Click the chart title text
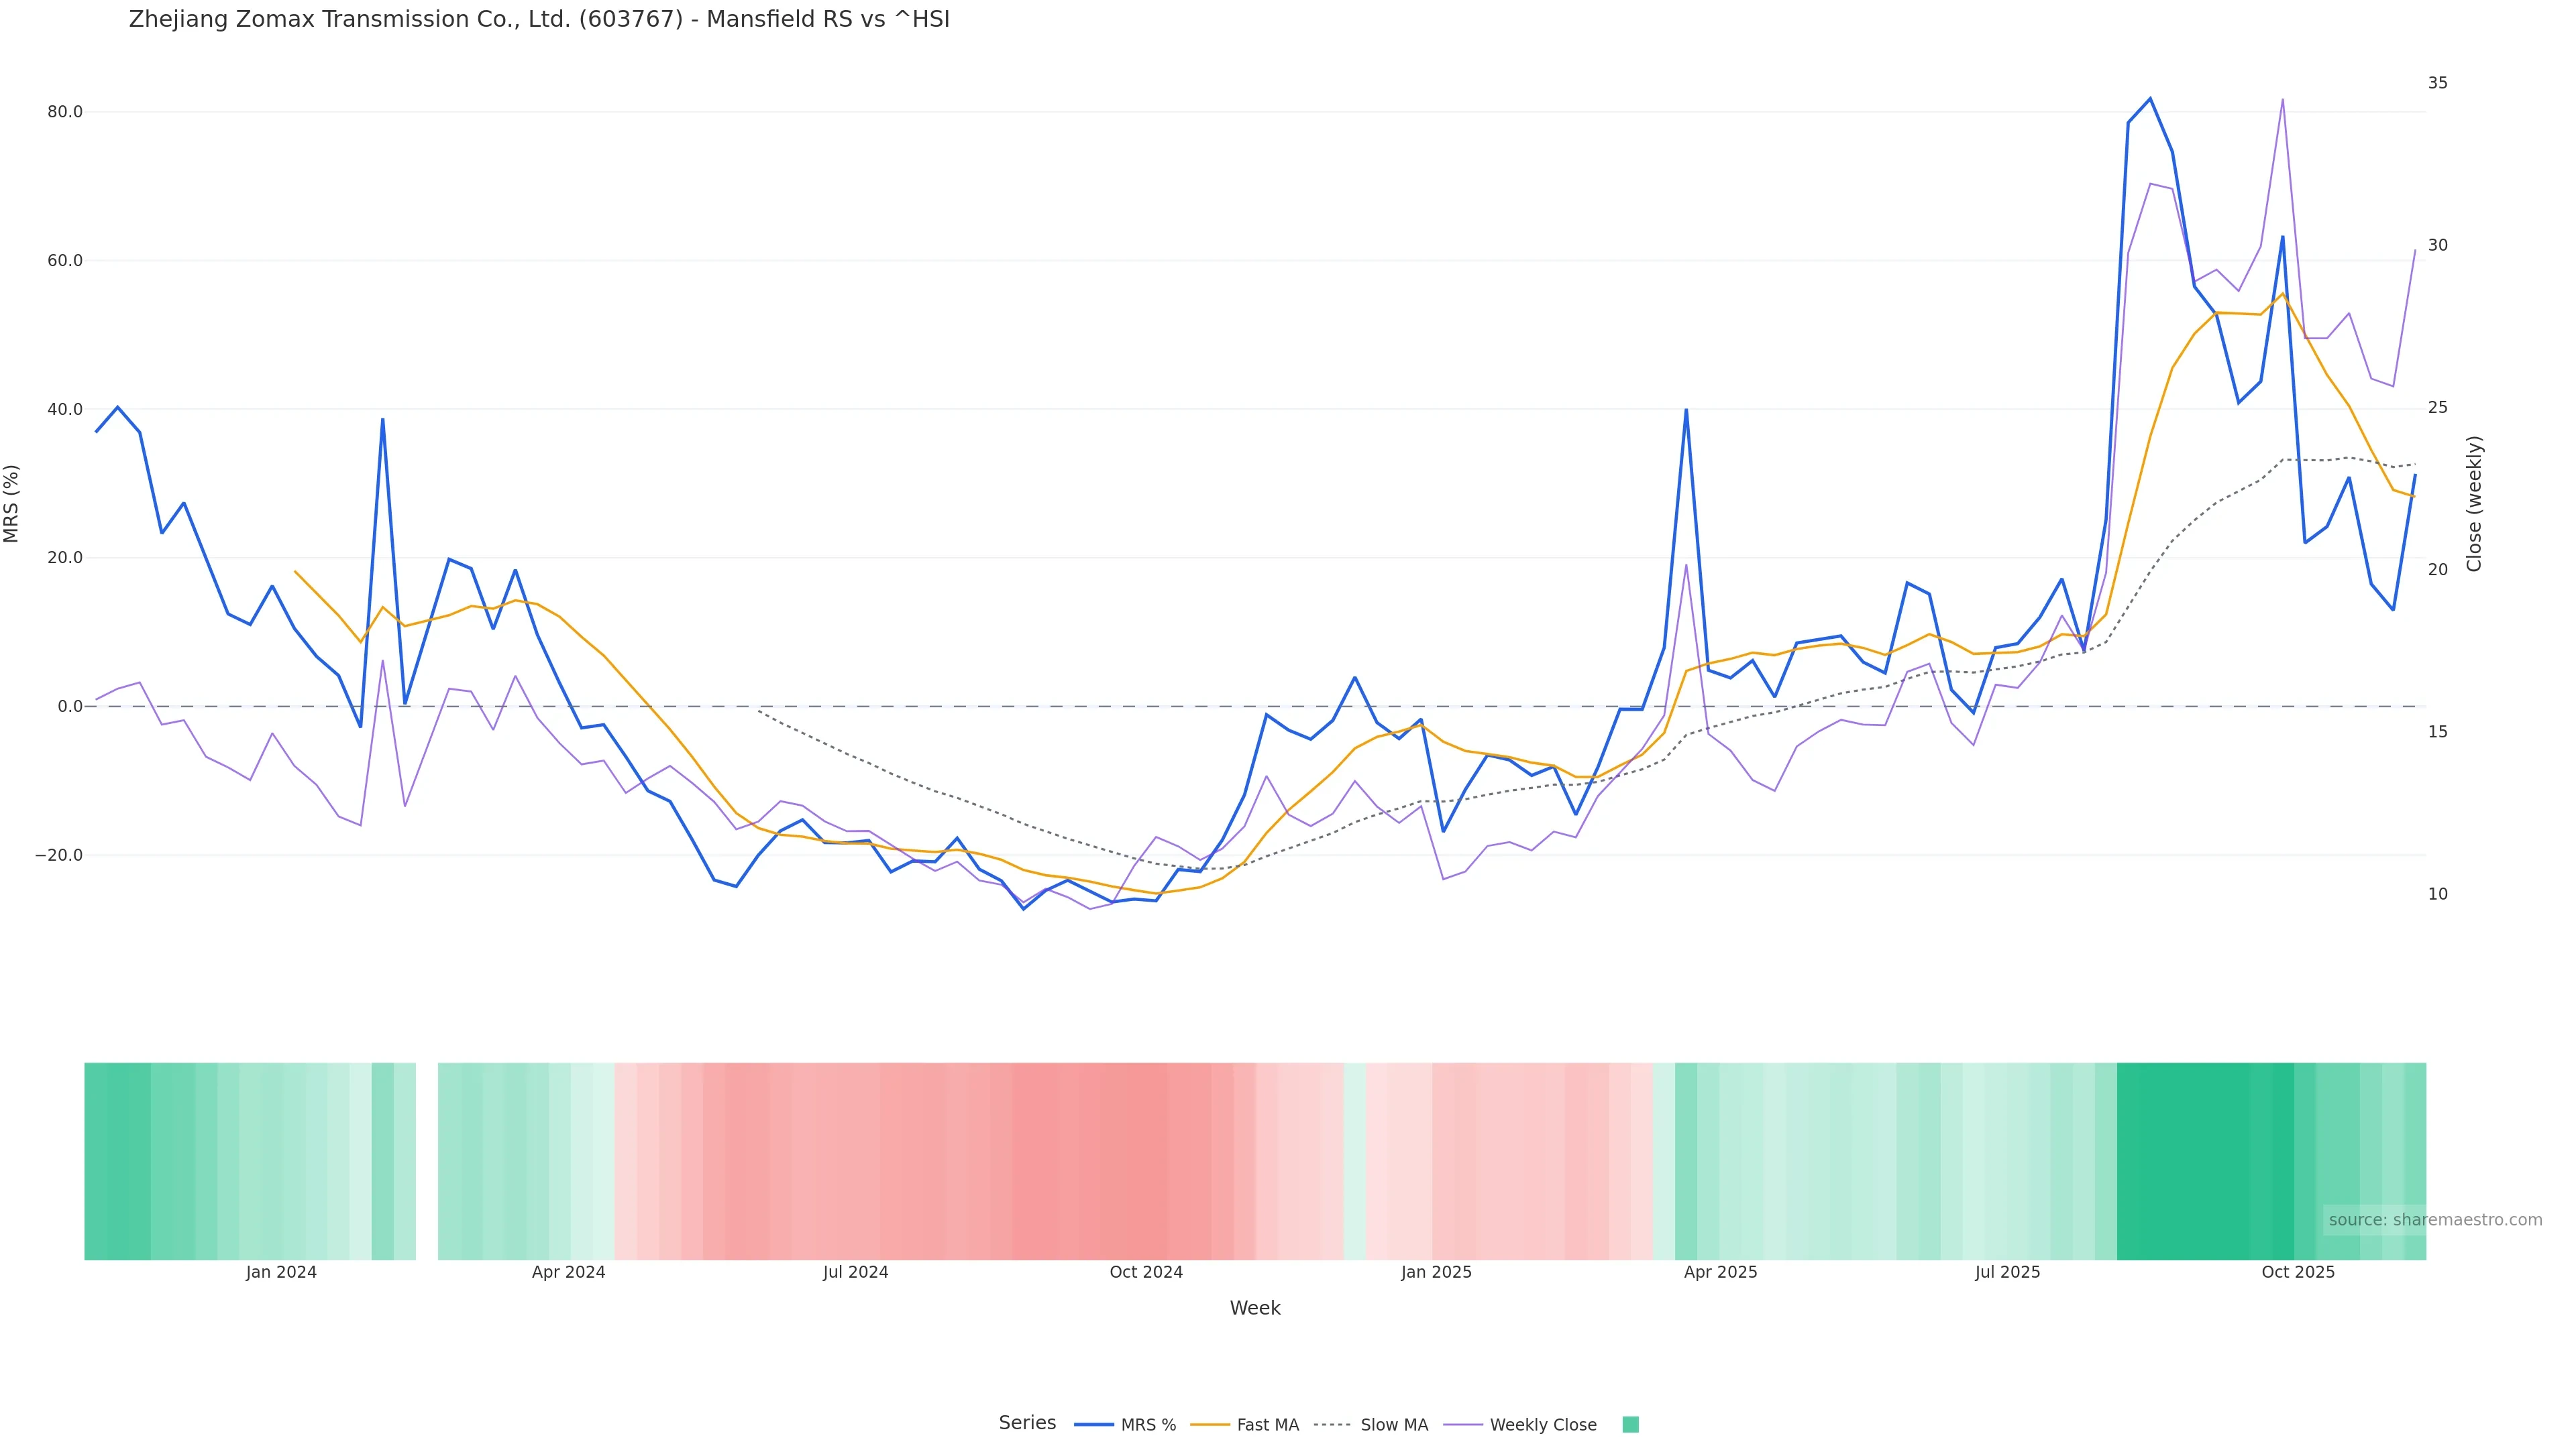This screenshot has height=1448, width=2576. (539, 19)
